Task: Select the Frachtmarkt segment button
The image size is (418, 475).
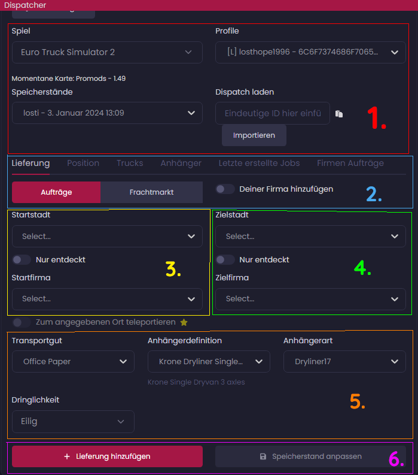Action: click(x=151, y=192)
